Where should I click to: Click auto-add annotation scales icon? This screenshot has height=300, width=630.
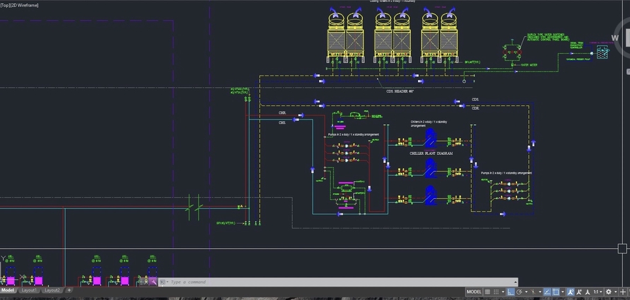click(579, 291)
